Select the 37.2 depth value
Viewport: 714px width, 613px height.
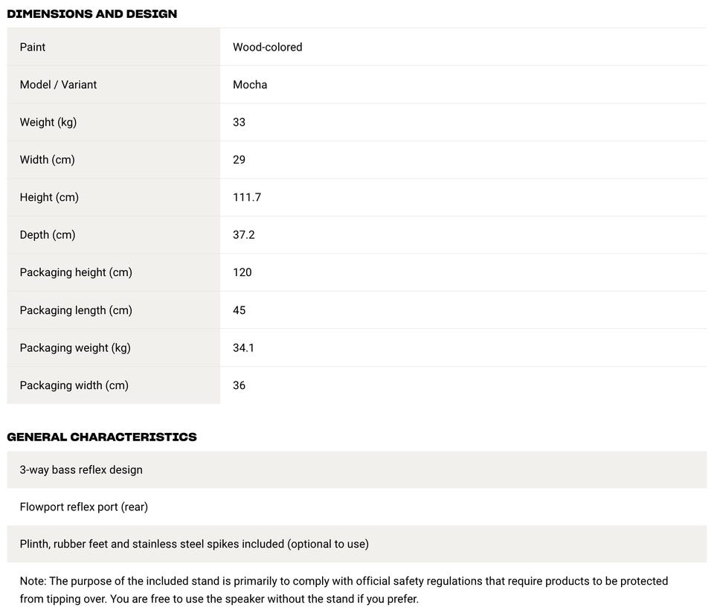point(244,235)
